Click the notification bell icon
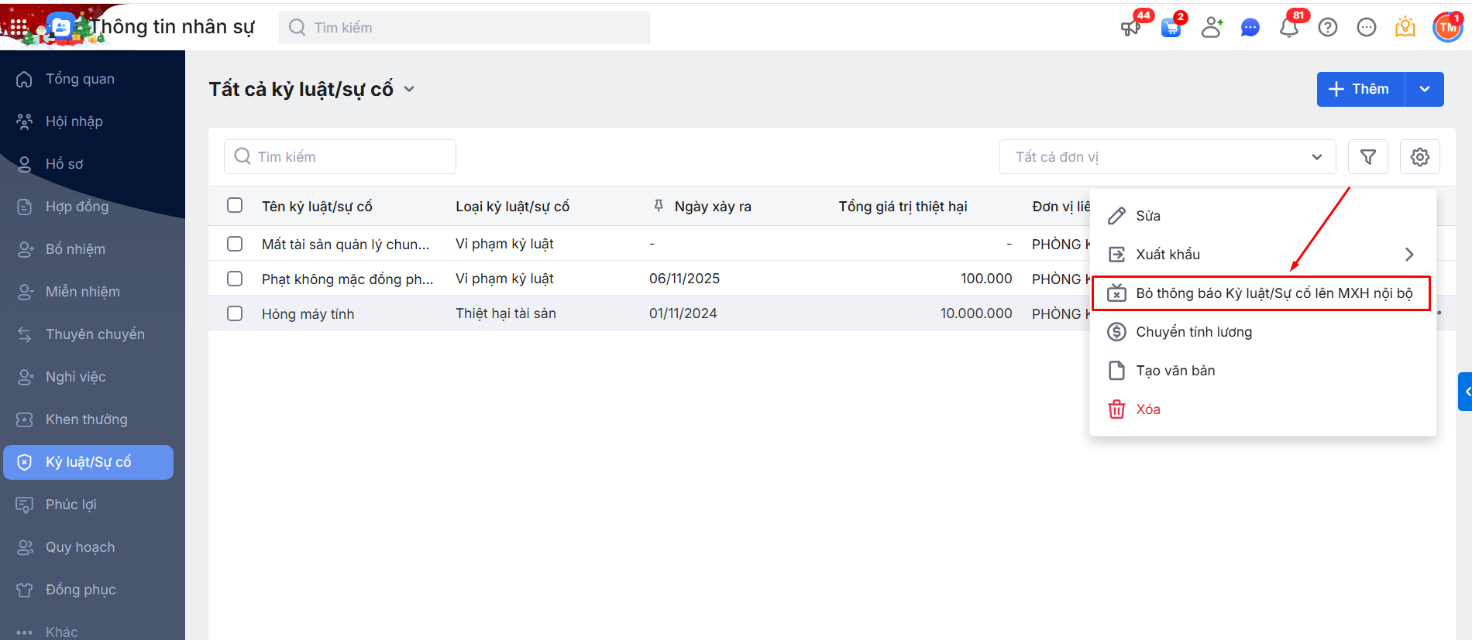 (1289, 28)
